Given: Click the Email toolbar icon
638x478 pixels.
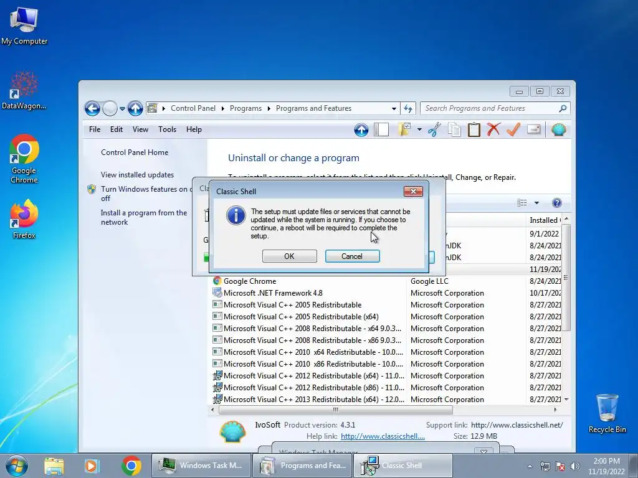Looking at the screenshot, I should pyautogui.click(x=533, y=130).
